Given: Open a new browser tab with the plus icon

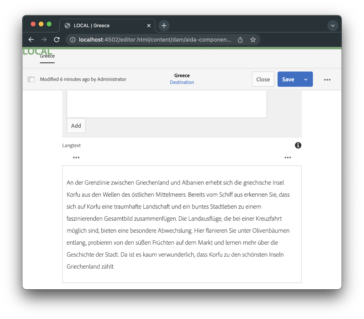Looking at the screenshot, I should click(164, 25).
